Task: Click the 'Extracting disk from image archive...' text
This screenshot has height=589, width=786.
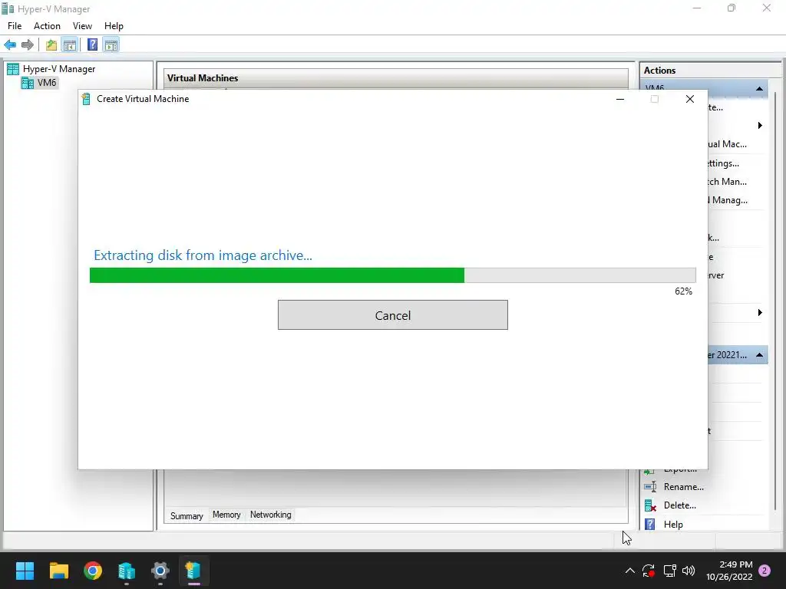Action: (x=203, y=255)
